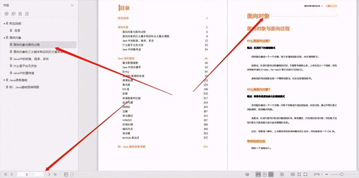This screenshot has height=178, width=359.
Task: Jump to the last page
Action: click(x=55, y=174)
